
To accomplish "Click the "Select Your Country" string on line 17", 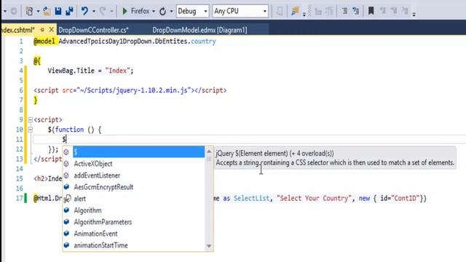I will coord(314,198).
